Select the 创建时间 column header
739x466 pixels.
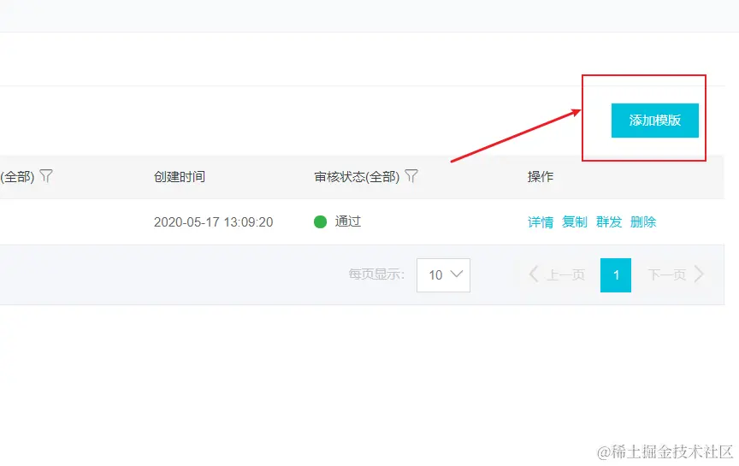pyautogui.click(x=180, y=177)
